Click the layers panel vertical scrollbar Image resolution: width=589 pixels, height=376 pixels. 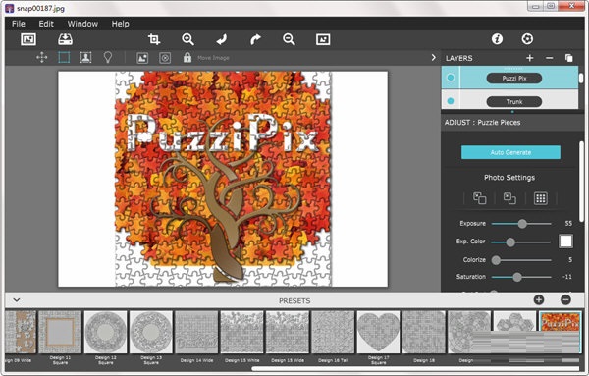581,78
